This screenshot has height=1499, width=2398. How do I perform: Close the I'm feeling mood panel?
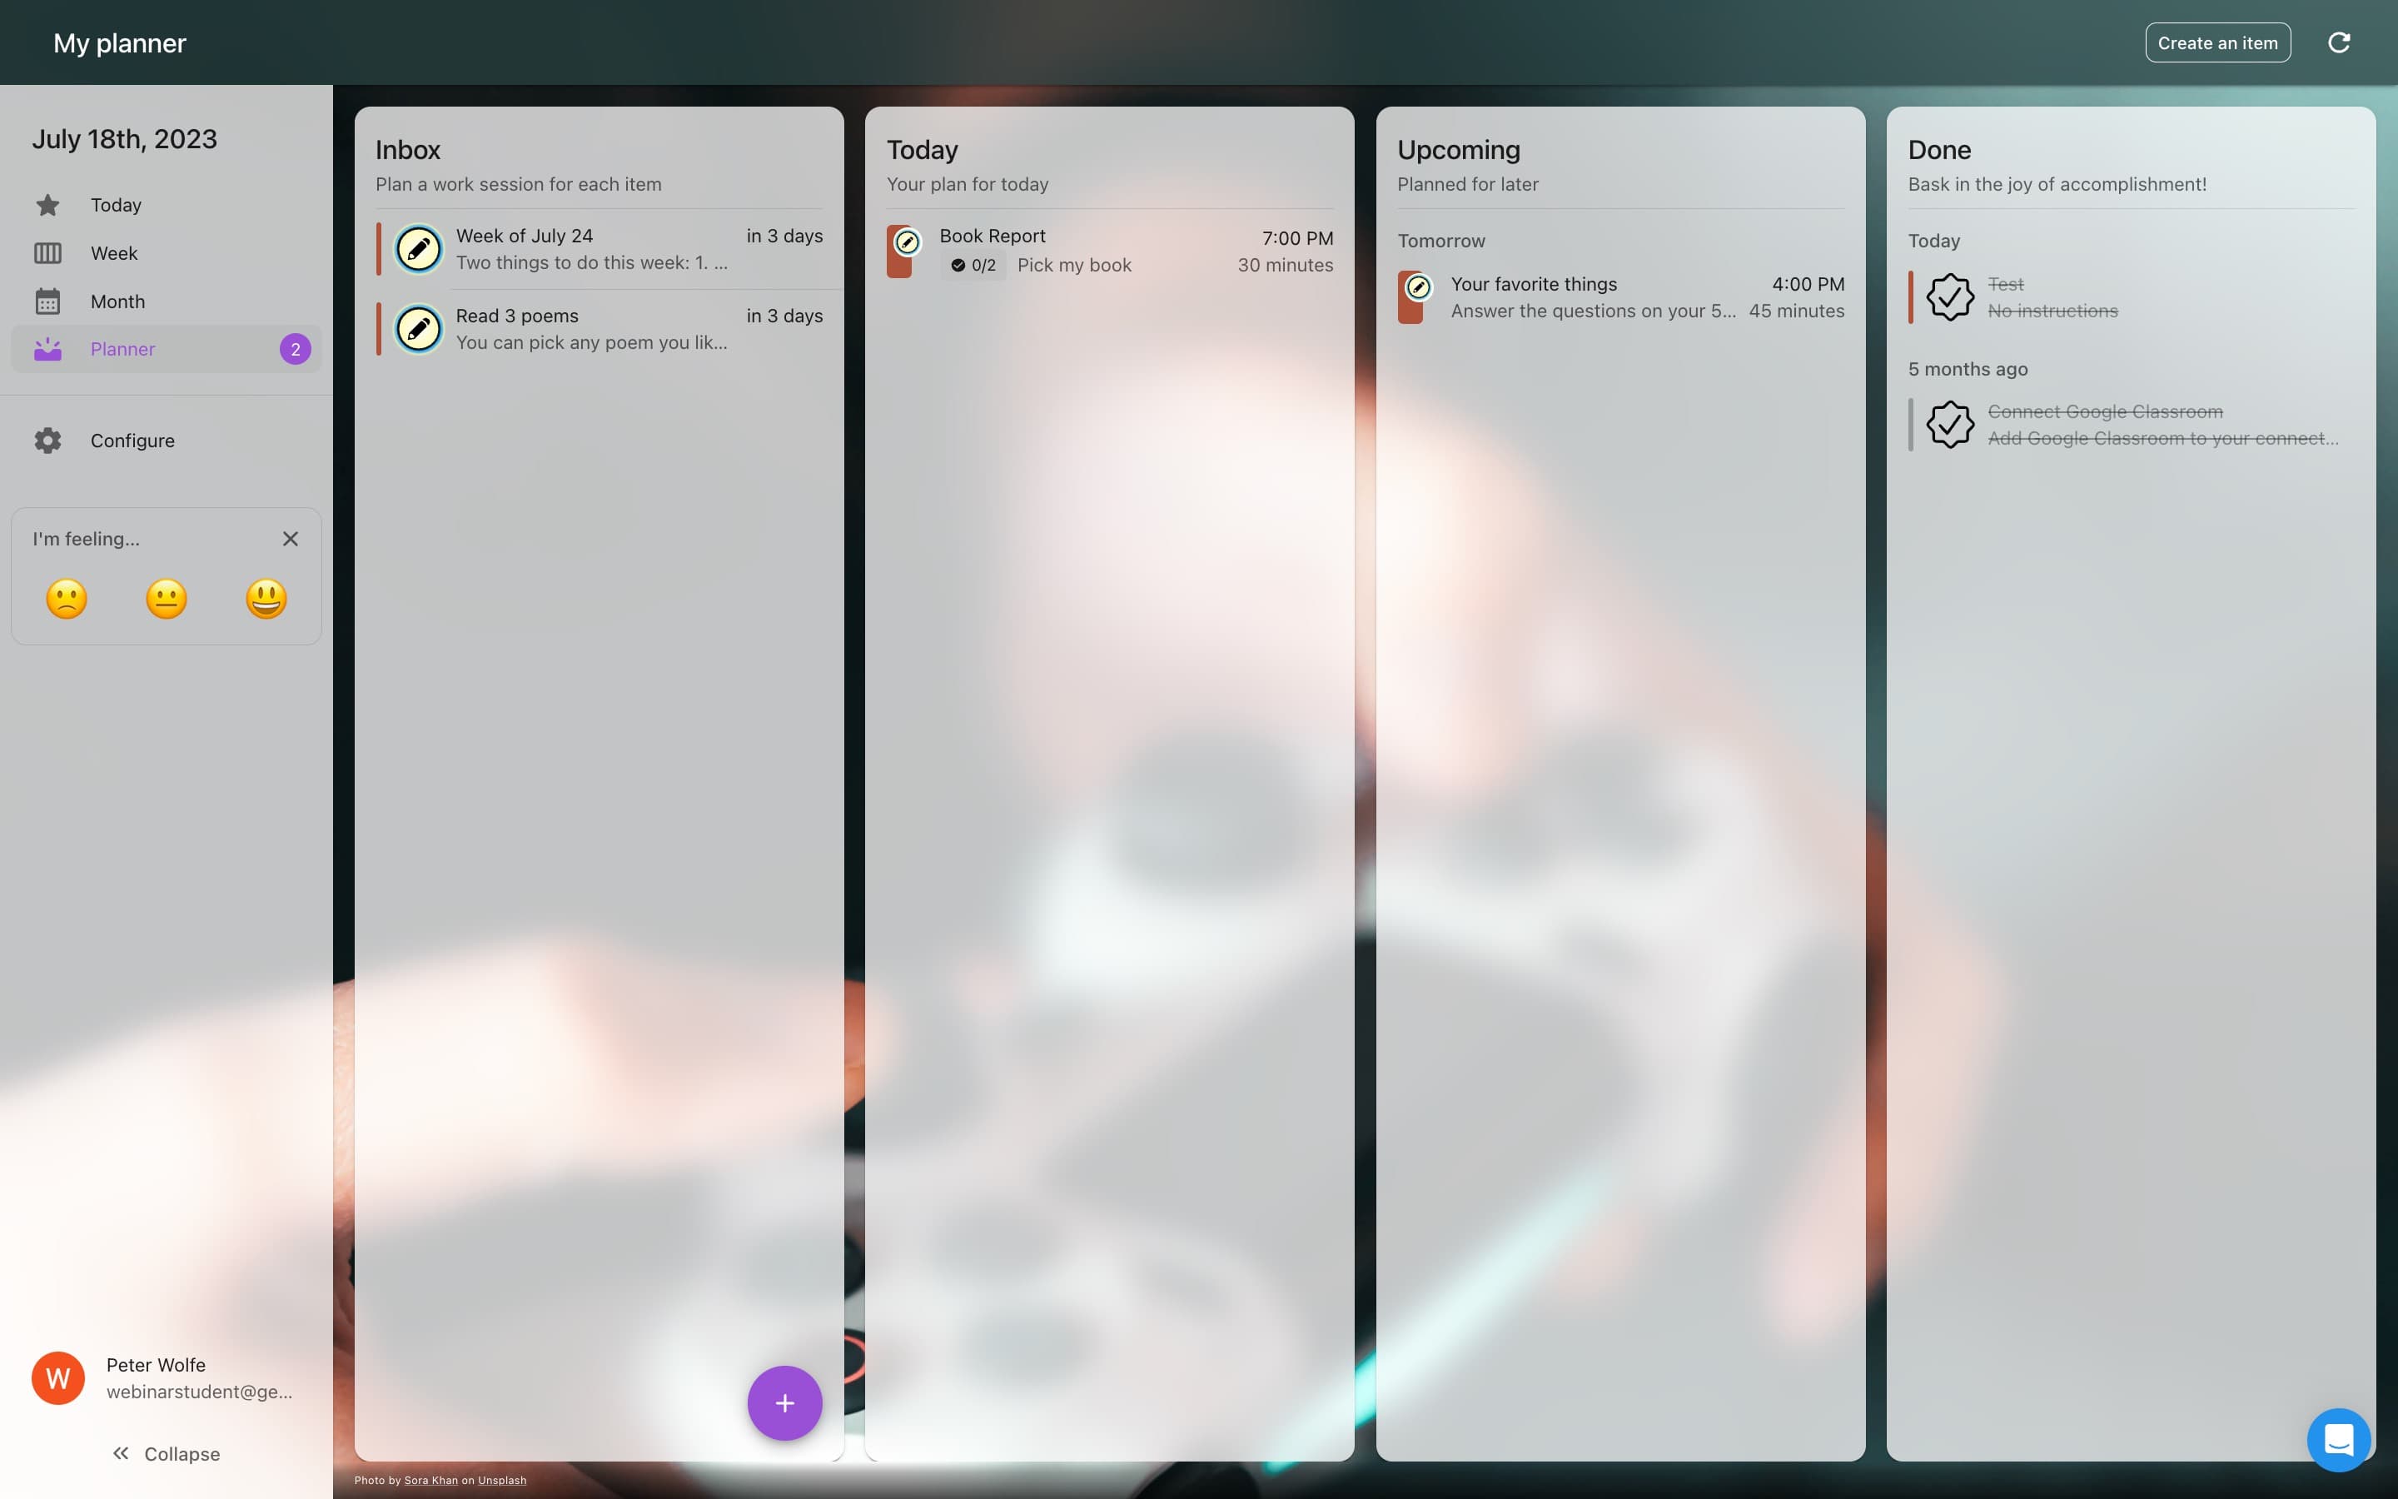click(x=288, y=539)
